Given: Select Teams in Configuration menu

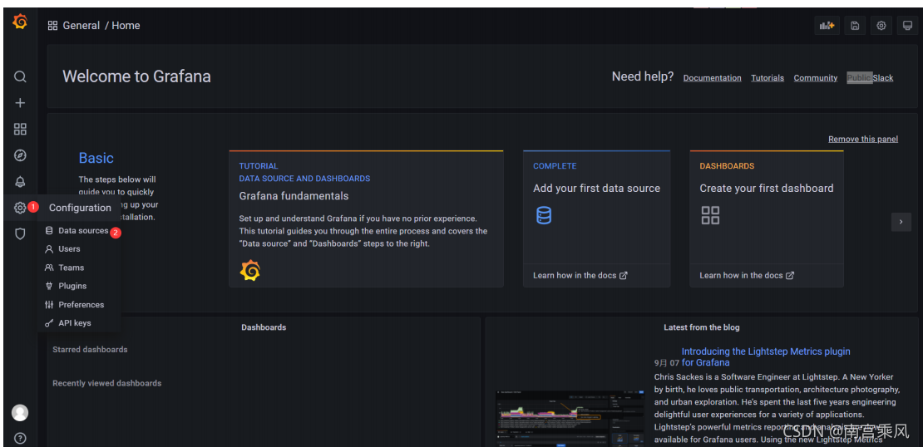Looking at the screenshot, I should coord(80,268).
